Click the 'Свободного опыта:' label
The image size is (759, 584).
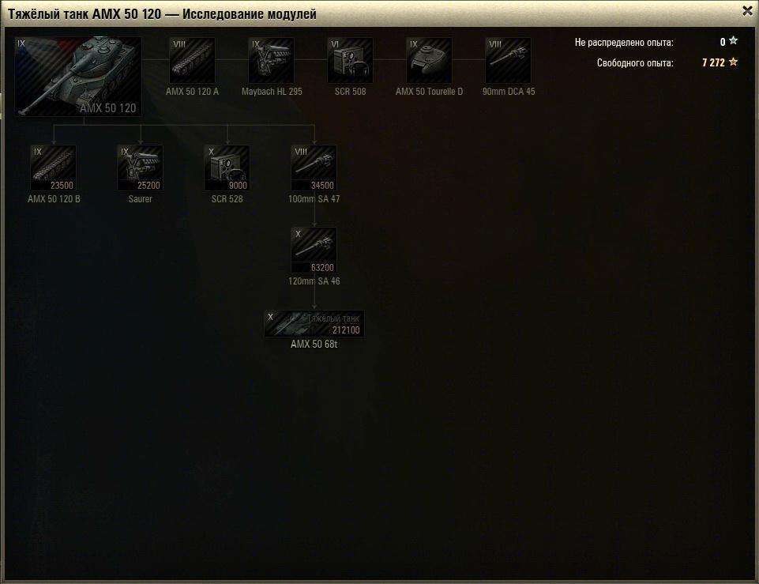[x=635, y=63]
